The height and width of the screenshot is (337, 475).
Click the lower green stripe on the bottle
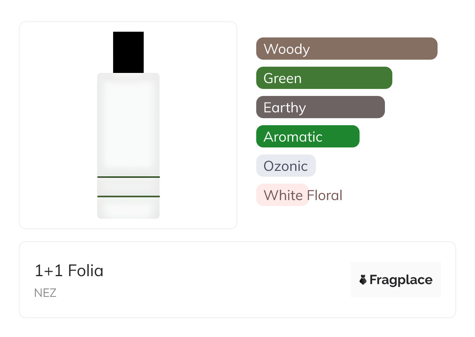(x=128, y=196)
